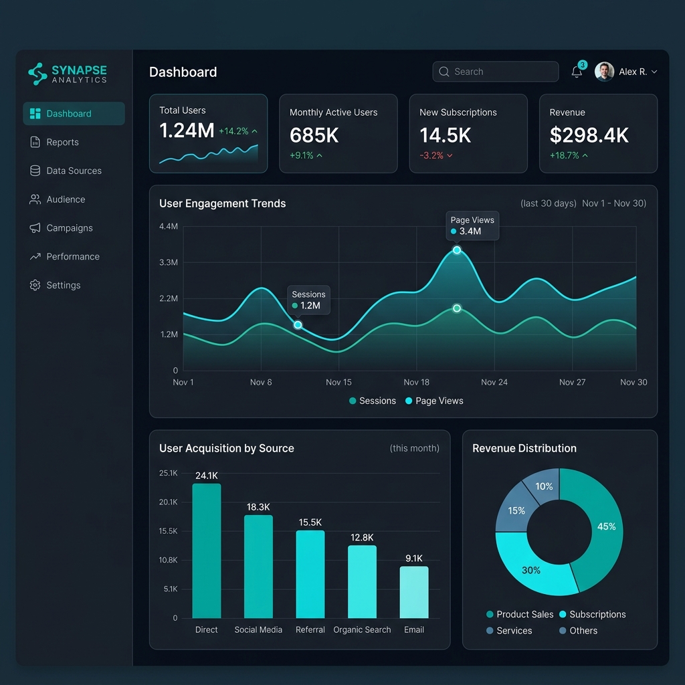The image size is (685, 685).
Task: Toggle Page Views series in chart legend
Action: click(x=434, y=401)
